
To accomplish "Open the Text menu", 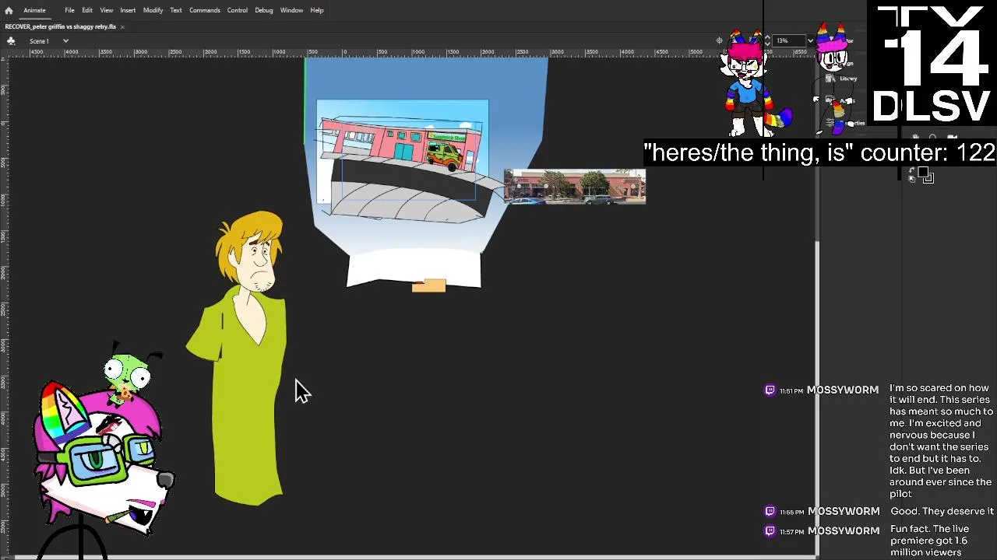I will (176, 10).
